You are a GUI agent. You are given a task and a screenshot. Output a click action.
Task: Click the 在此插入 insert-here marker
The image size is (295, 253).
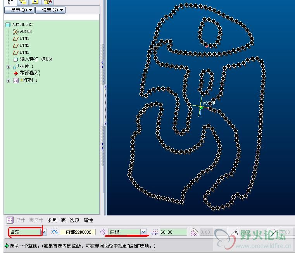29,73
